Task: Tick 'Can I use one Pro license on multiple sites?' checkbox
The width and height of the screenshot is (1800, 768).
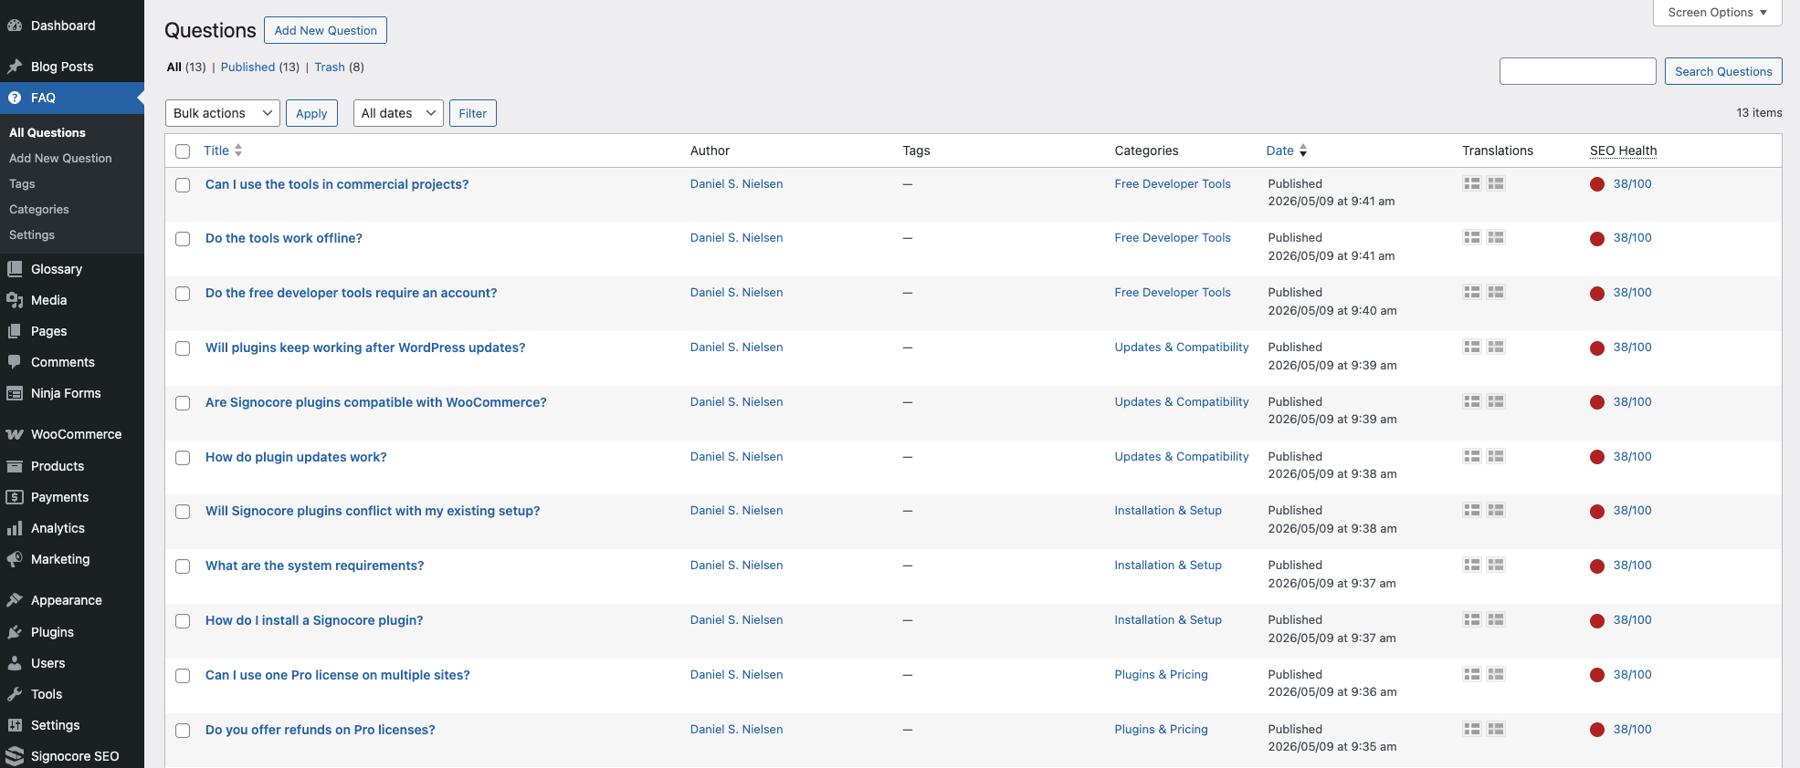Action: click(183, 676)
